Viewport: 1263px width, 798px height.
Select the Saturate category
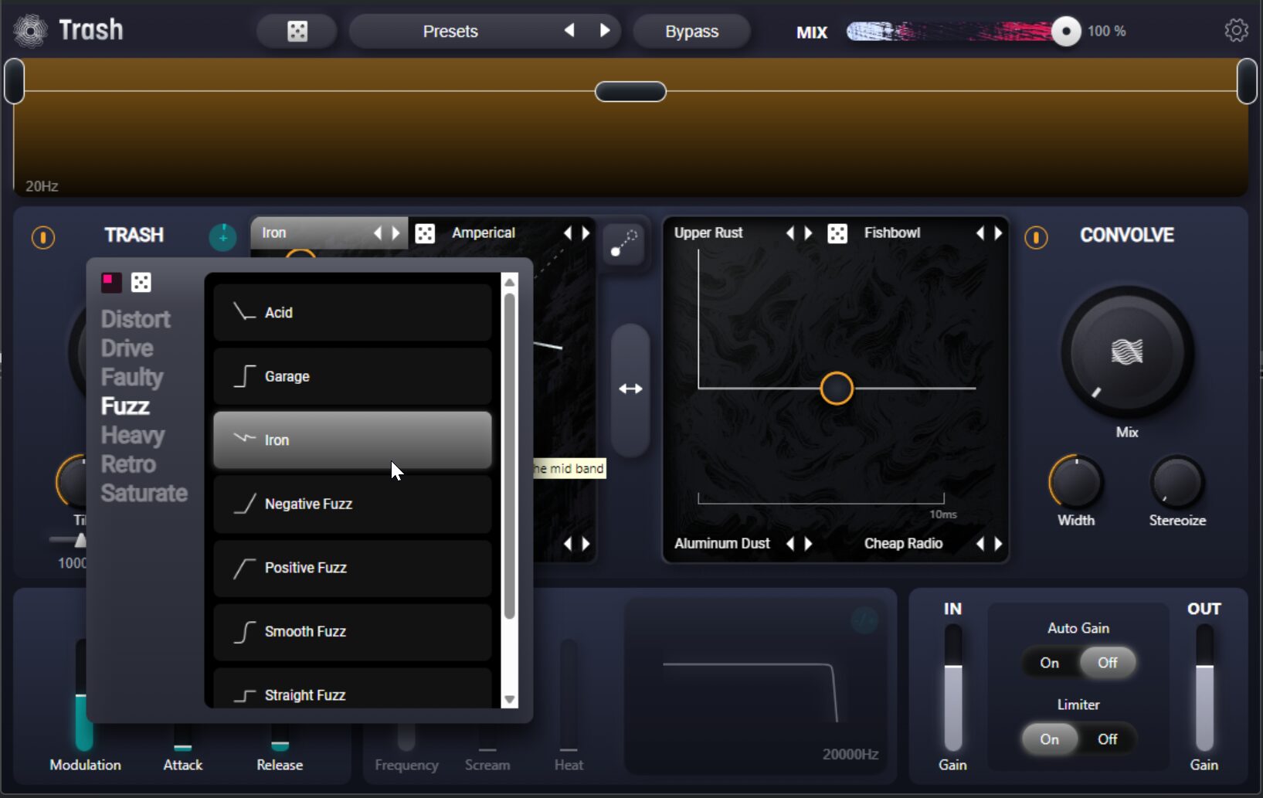pyautogui.click(x=144, y=493)
